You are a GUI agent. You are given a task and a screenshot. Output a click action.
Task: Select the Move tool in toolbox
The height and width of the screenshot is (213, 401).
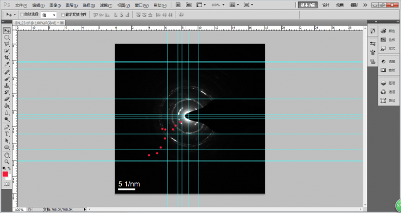click(7, 31)
